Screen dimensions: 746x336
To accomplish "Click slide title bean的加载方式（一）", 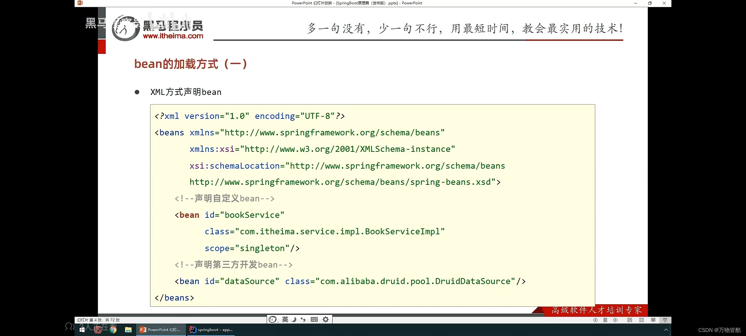I will pyautogui.click(x=191, y=64).
